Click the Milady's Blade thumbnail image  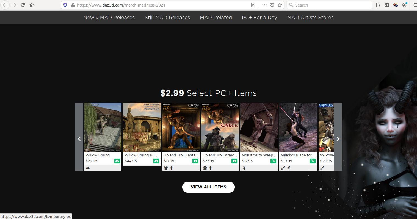[298, 127]
